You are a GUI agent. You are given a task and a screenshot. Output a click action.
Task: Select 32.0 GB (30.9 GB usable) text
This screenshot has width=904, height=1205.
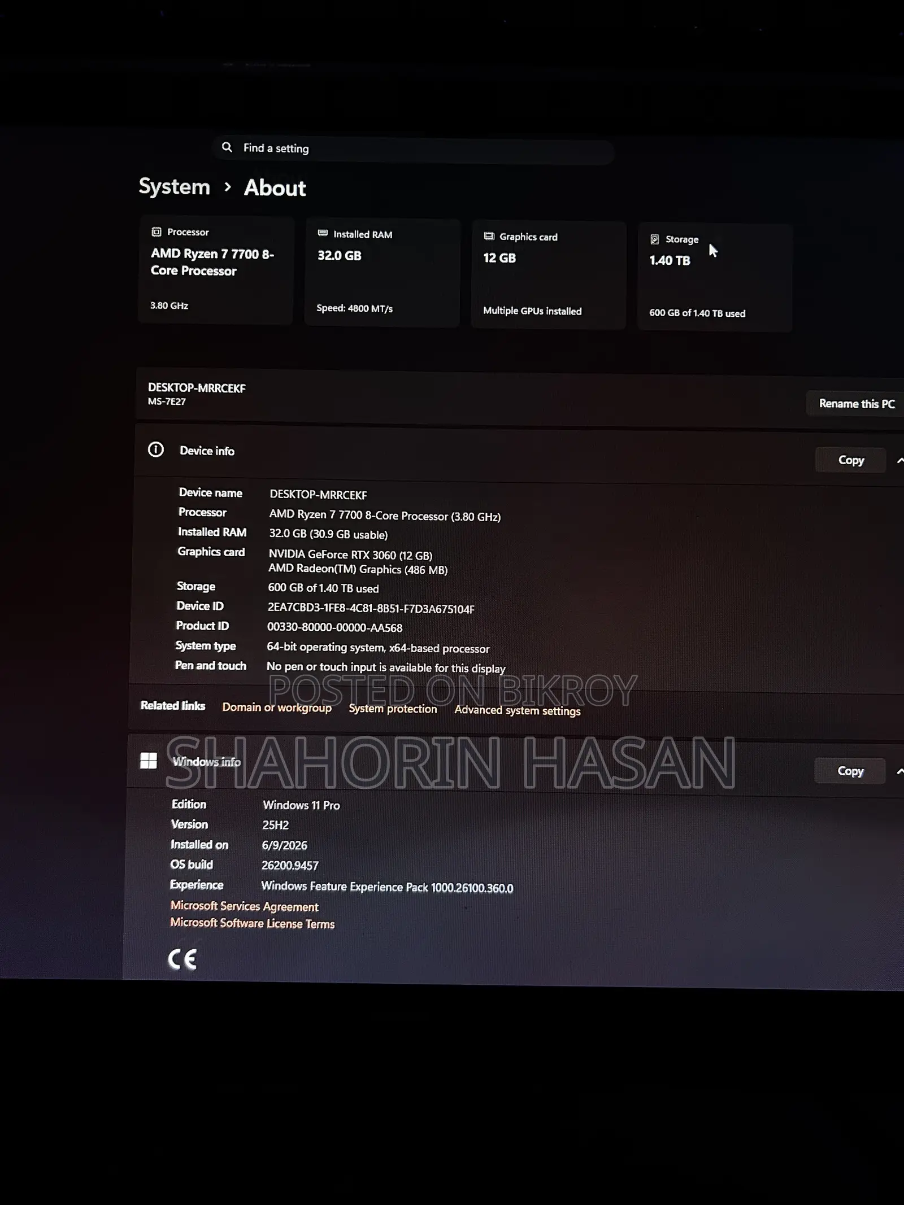pyautogui.click(x=328, y=534)
